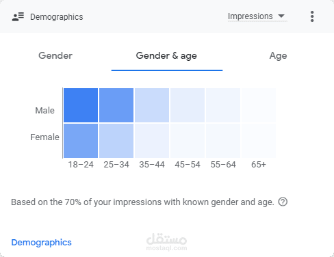Click the Male 25–34 heatmap cell
Image resolution: width=334 pixels, height=257 pixels.
pyautogui.click(x=116, y=105)
